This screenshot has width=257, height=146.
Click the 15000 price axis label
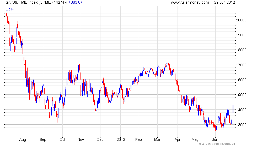click(241, 95)
